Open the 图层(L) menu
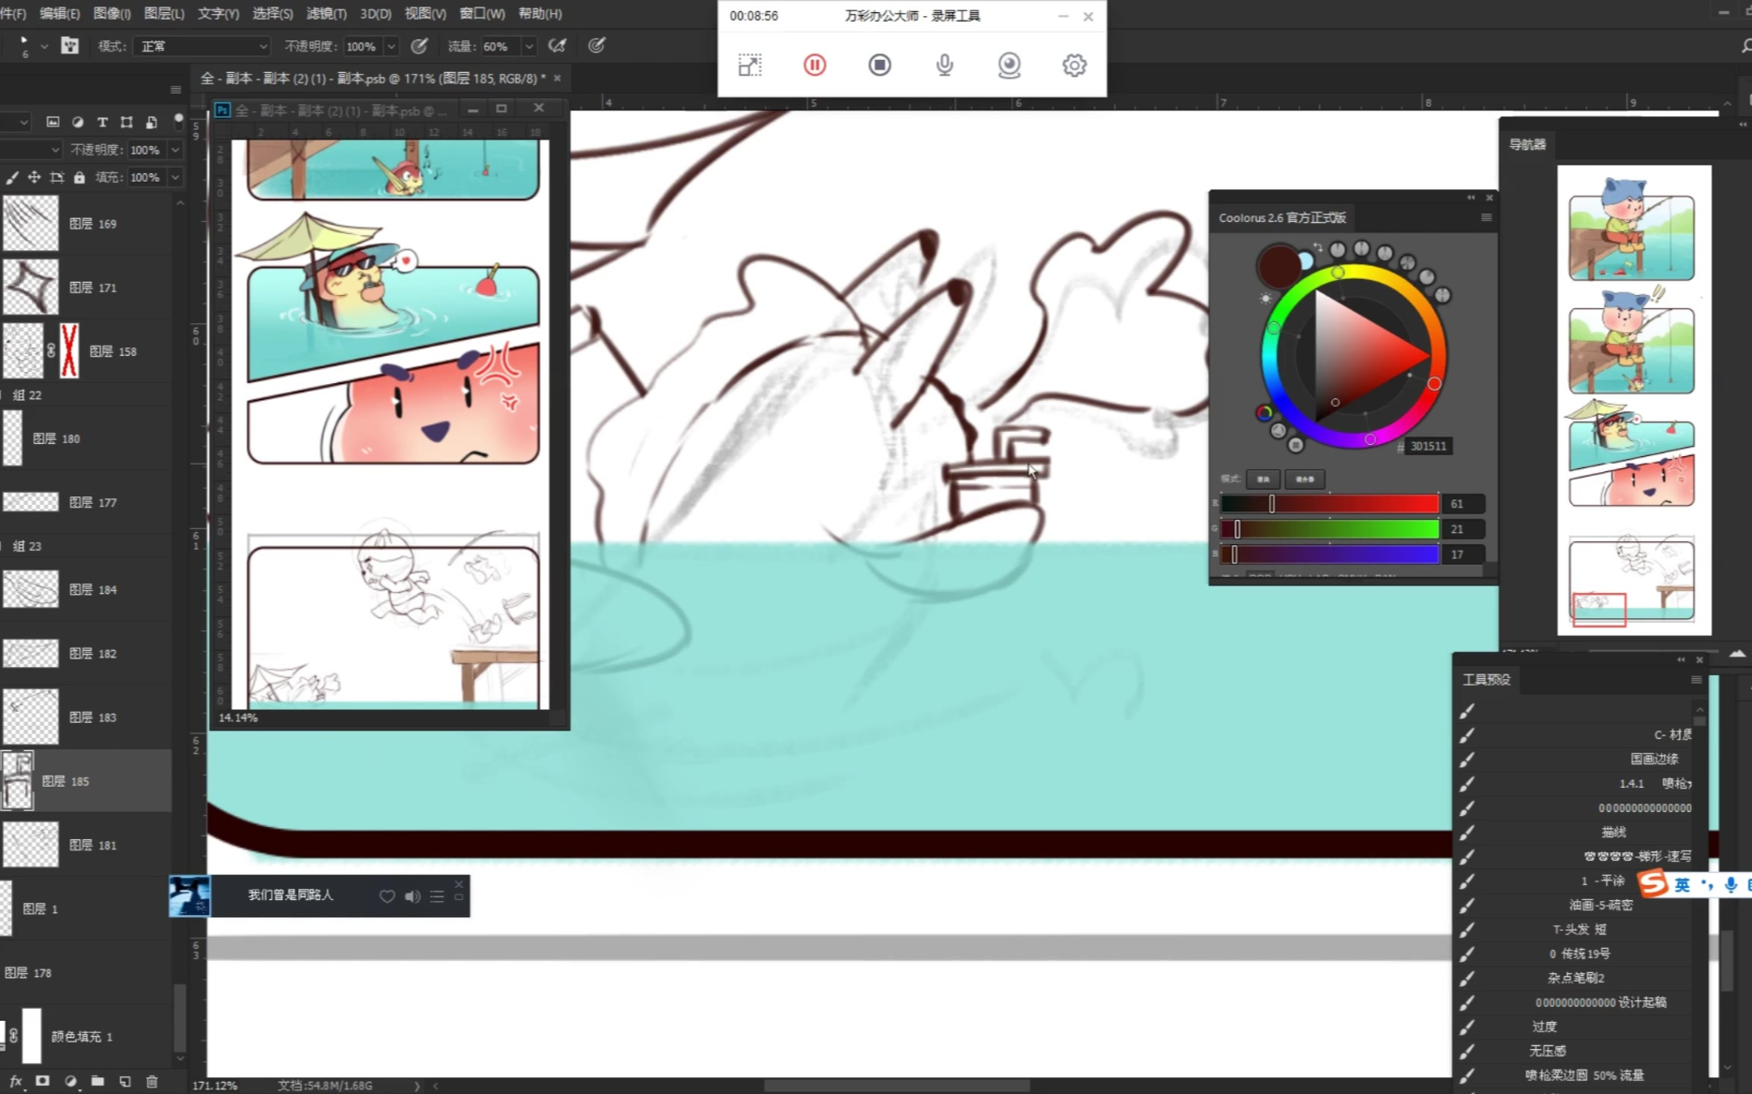 (164, 13)
